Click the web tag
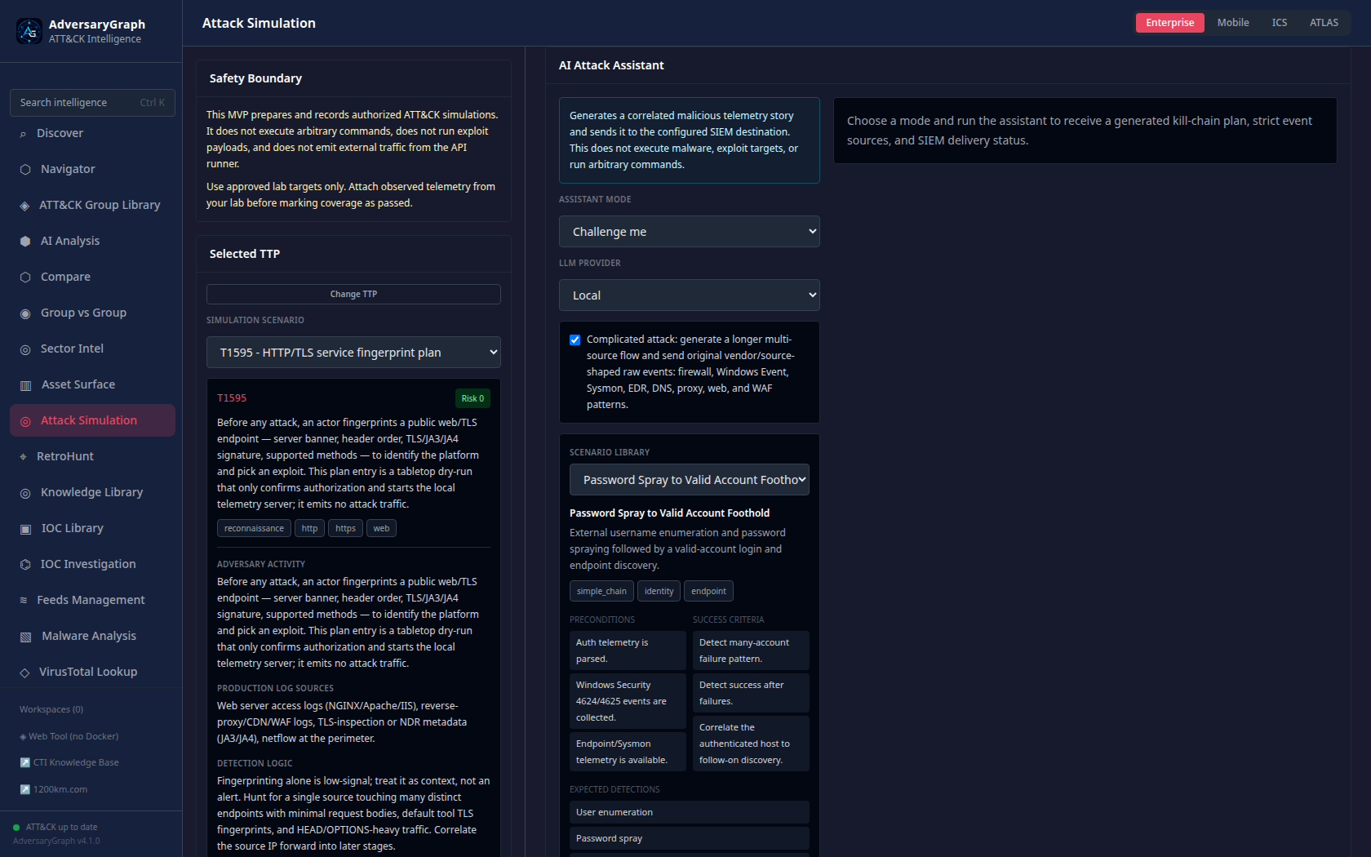 pos(381,529)
